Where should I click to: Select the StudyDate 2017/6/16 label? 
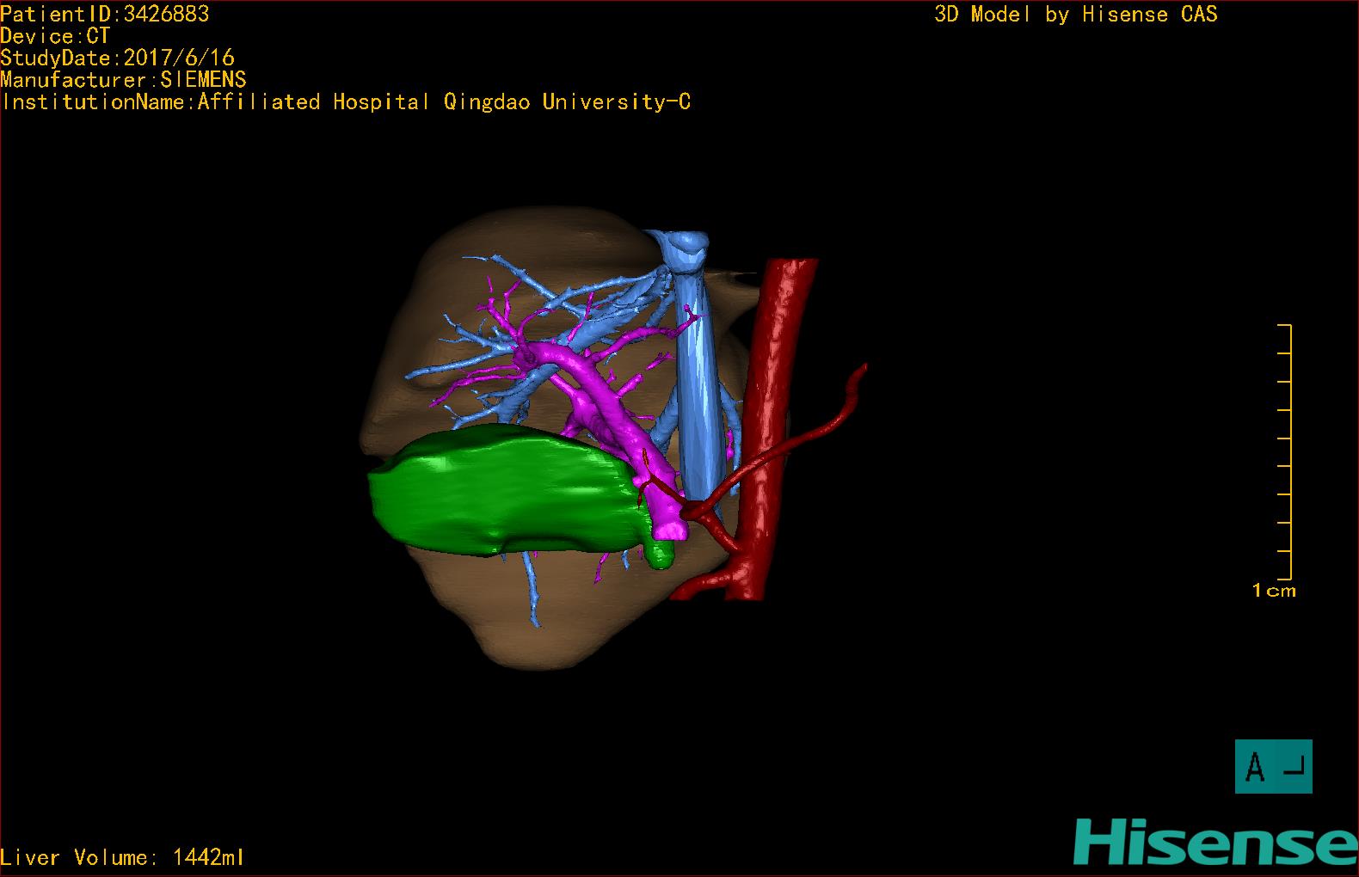point(118,58)
